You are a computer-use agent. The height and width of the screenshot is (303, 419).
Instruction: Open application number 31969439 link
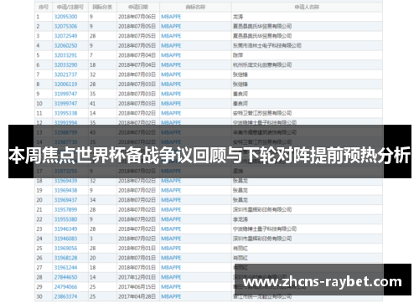tap(65, 181)
